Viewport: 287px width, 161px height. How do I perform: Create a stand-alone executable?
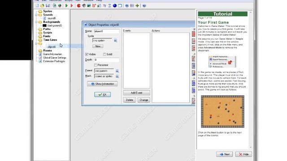coord(54,6)
